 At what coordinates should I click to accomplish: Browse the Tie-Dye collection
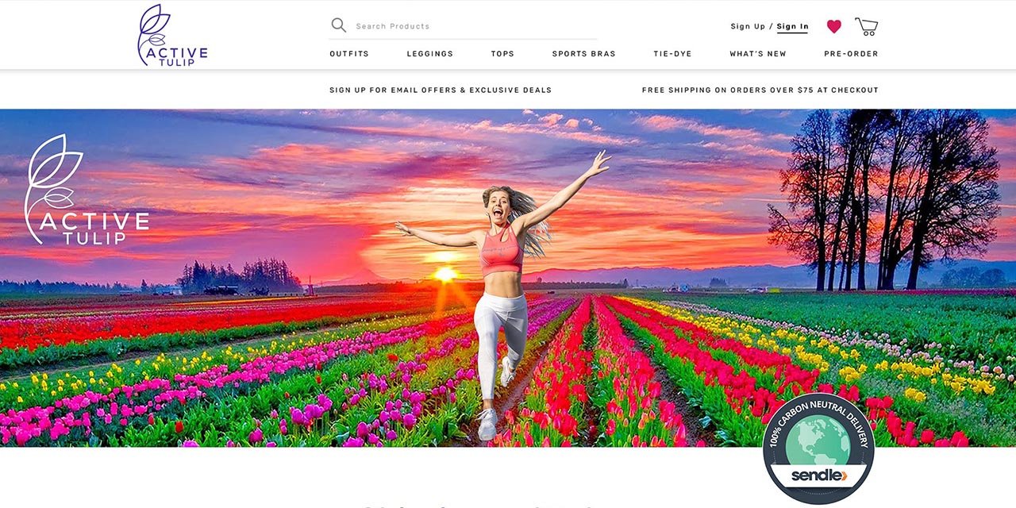(672, 54)
